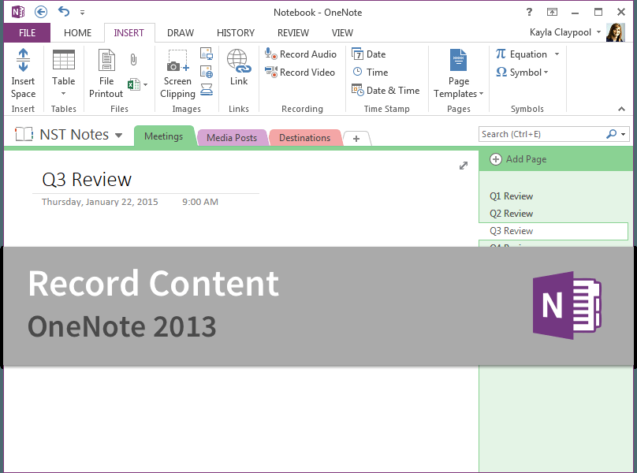Insert a Link with the globe icon
This screenshot has height=473, width=637.
pyautogui.click(x=239, y=68)
